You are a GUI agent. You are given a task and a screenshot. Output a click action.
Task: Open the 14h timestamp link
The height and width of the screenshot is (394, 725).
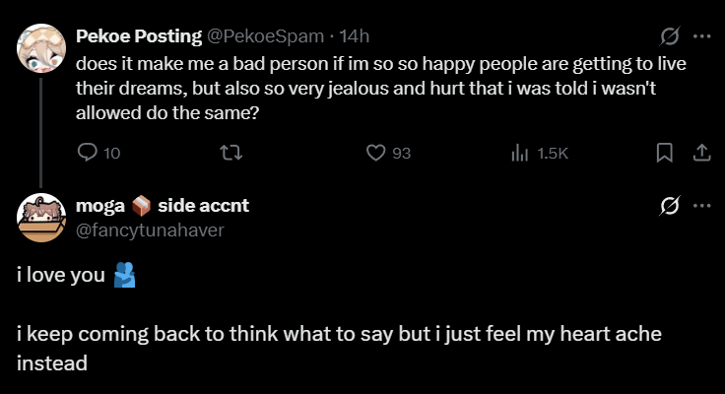[x=354, y=36]
